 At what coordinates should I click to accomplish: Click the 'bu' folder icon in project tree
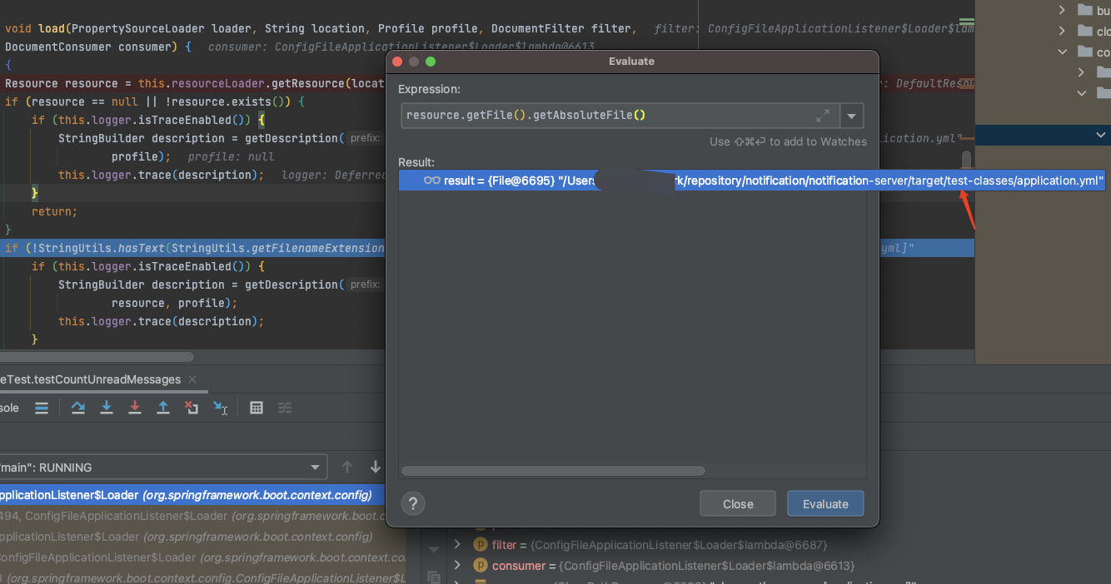pos(1084,11)
